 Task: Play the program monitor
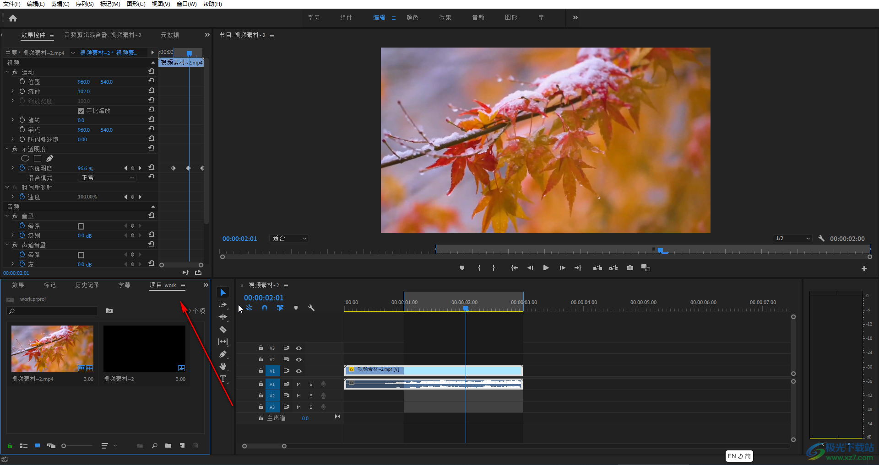546,268
